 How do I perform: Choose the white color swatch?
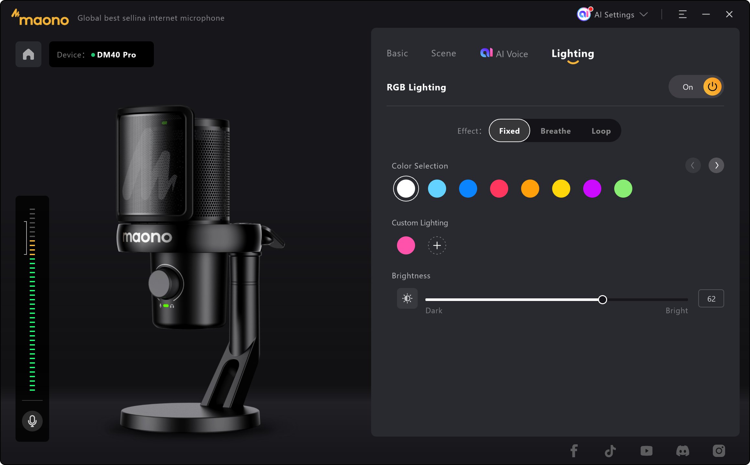(406, 189)
